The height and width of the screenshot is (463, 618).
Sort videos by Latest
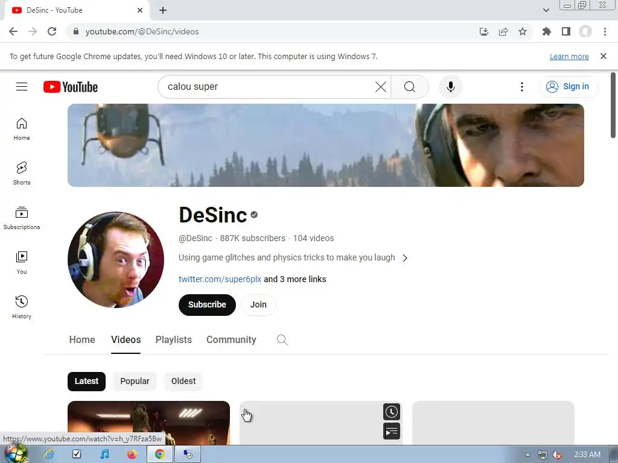point(86,381)
